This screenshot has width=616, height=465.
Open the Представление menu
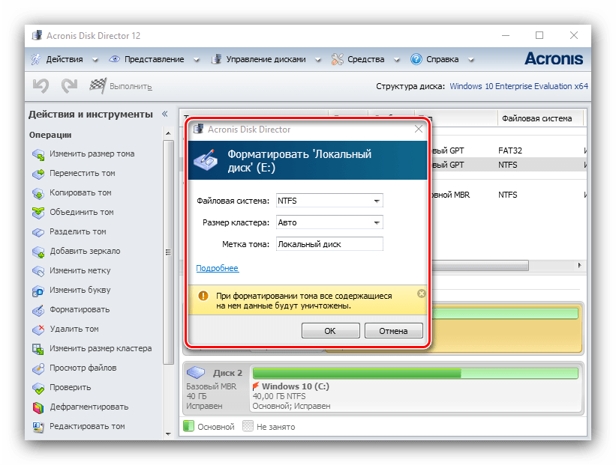coord(154,59)
